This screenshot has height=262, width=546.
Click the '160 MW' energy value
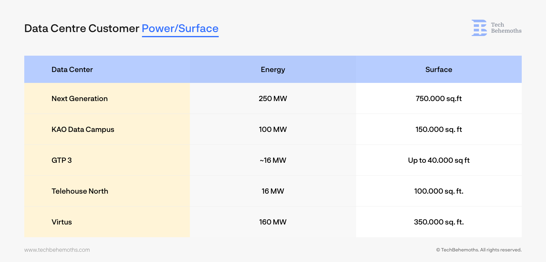[273, 222]
